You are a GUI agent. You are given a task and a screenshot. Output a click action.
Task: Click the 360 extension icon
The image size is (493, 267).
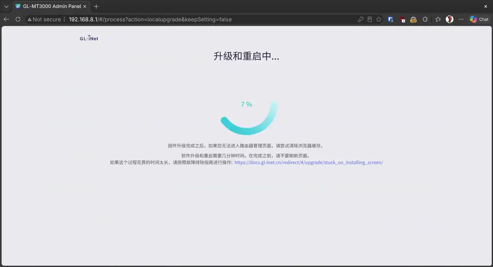(x=414, y=19)
